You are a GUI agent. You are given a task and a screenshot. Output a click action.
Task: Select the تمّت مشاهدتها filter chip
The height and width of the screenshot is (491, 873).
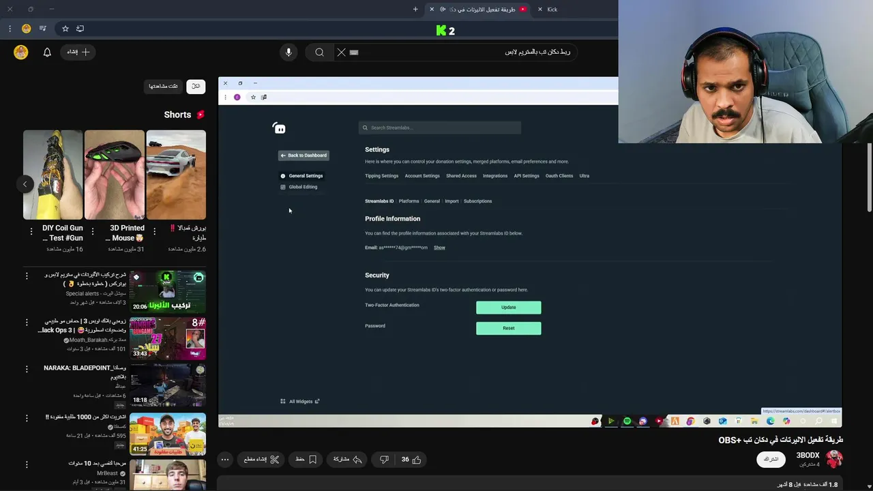click(164, 86)
